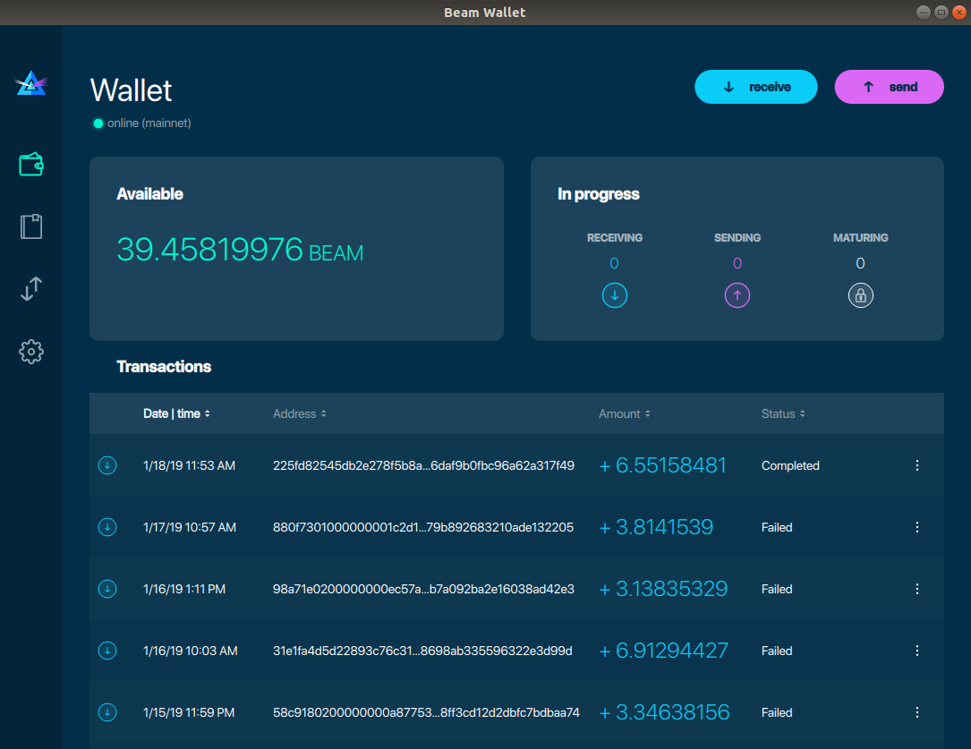Click the send button
Viewport: 971px width, 749px height.
(890, 87)
